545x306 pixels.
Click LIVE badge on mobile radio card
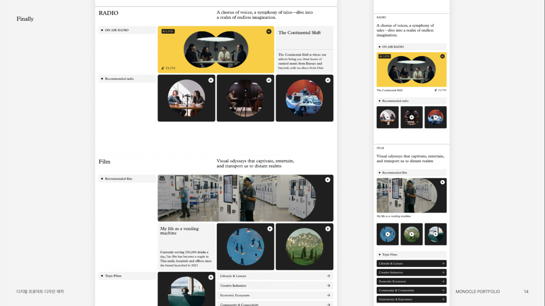click(x=384, y=56)
